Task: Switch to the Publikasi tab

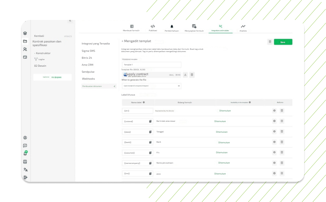Action: (153, 28)
